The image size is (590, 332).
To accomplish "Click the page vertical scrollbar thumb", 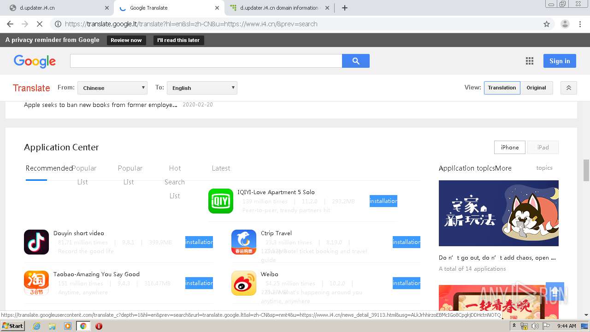I will pyautogui.click(x=586, y=170).
